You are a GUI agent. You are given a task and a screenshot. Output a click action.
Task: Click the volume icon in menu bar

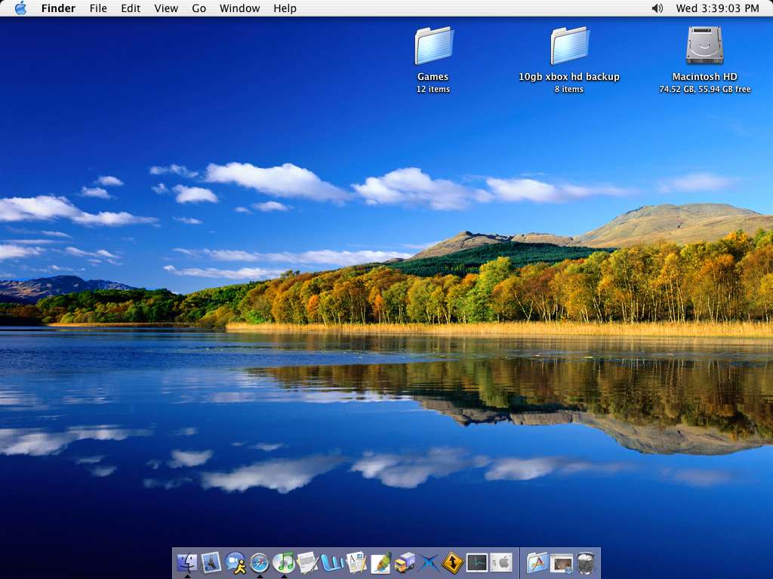click(x=657, y=8)
